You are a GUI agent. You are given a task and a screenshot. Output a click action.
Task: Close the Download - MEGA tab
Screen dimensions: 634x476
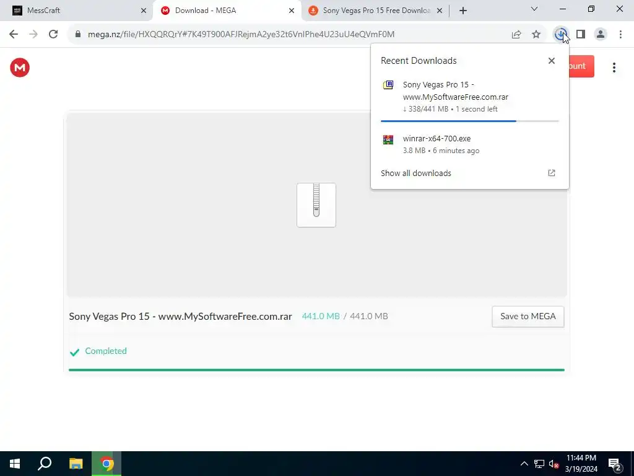[292, 11]
